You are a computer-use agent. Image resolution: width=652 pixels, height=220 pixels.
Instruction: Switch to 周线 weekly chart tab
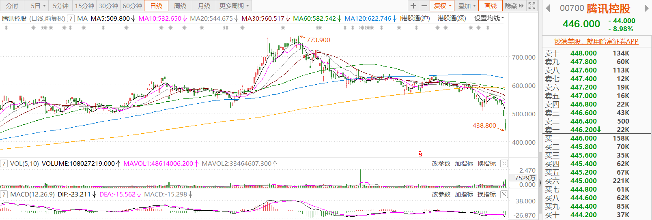point(180,6)
